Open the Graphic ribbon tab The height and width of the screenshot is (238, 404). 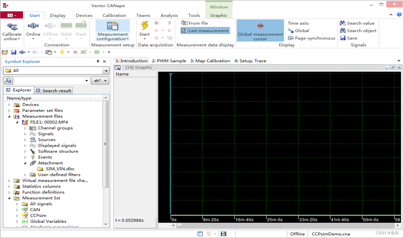(219, 15)
